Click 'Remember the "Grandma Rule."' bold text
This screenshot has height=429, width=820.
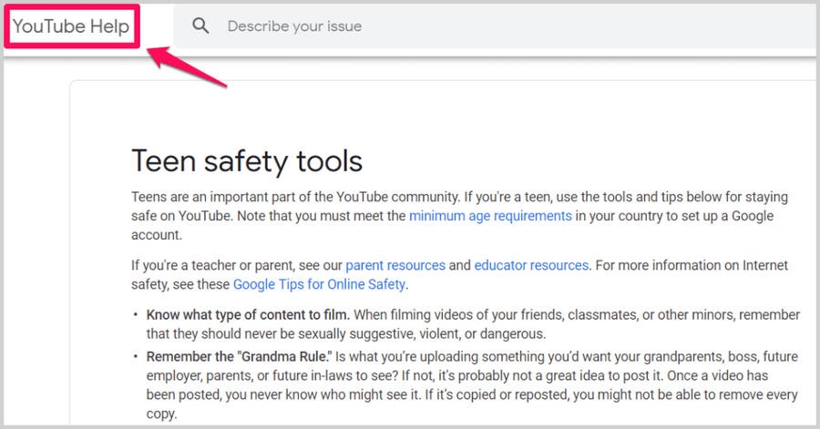(x=239, y=357)
